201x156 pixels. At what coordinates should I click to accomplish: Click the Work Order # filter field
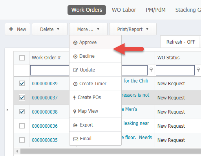[x=49, y=70]
